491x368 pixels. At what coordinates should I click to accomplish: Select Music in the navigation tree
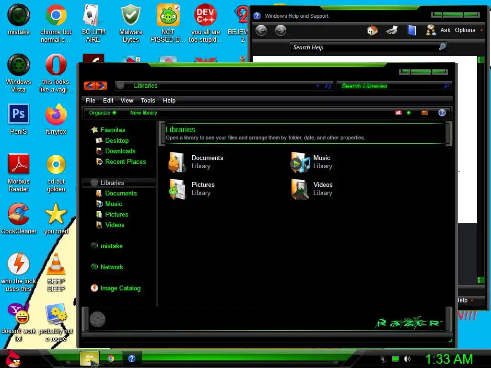(109, 204)
